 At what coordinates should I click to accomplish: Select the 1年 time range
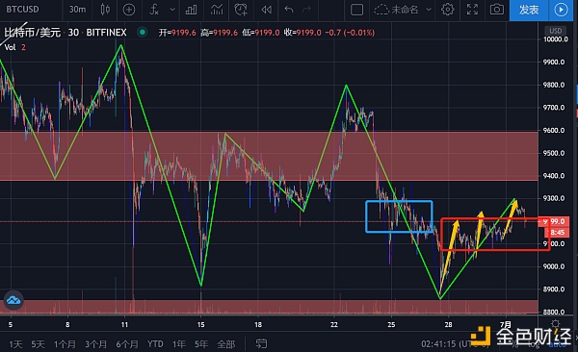tap(179, 344)
